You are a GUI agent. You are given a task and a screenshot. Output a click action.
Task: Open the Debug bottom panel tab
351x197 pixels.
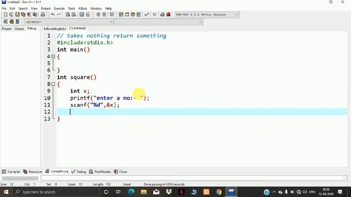pos(79,171)
